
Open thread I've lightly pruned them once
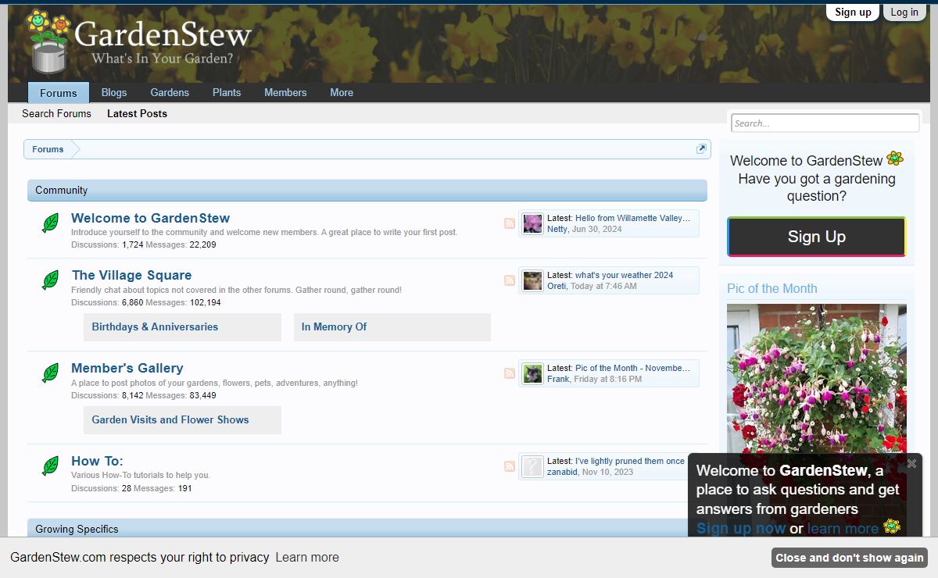coord(630,461)
